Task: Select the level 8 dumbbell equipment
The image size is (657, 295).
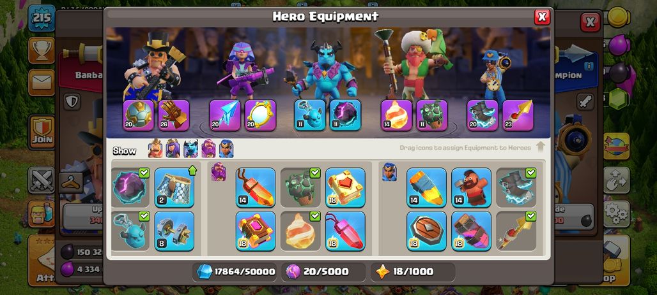Action: click(x=174, y=231)
